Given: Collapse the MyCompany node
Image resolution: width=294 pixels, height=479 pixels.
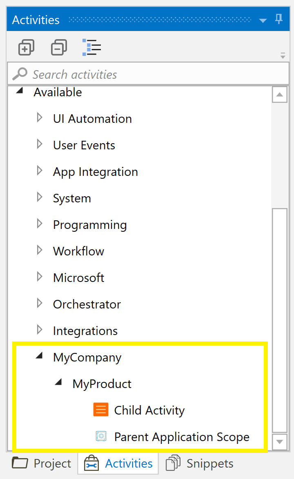Looking at the screenshot, I should click(39, 355).
